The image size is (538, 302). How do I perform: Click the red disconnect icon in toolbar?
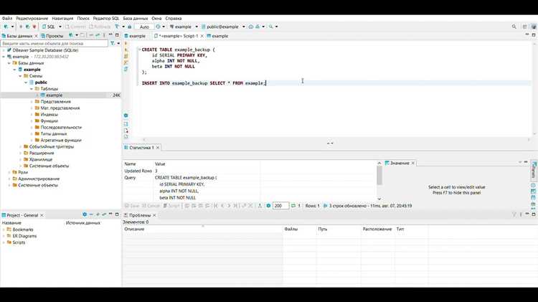34,27
